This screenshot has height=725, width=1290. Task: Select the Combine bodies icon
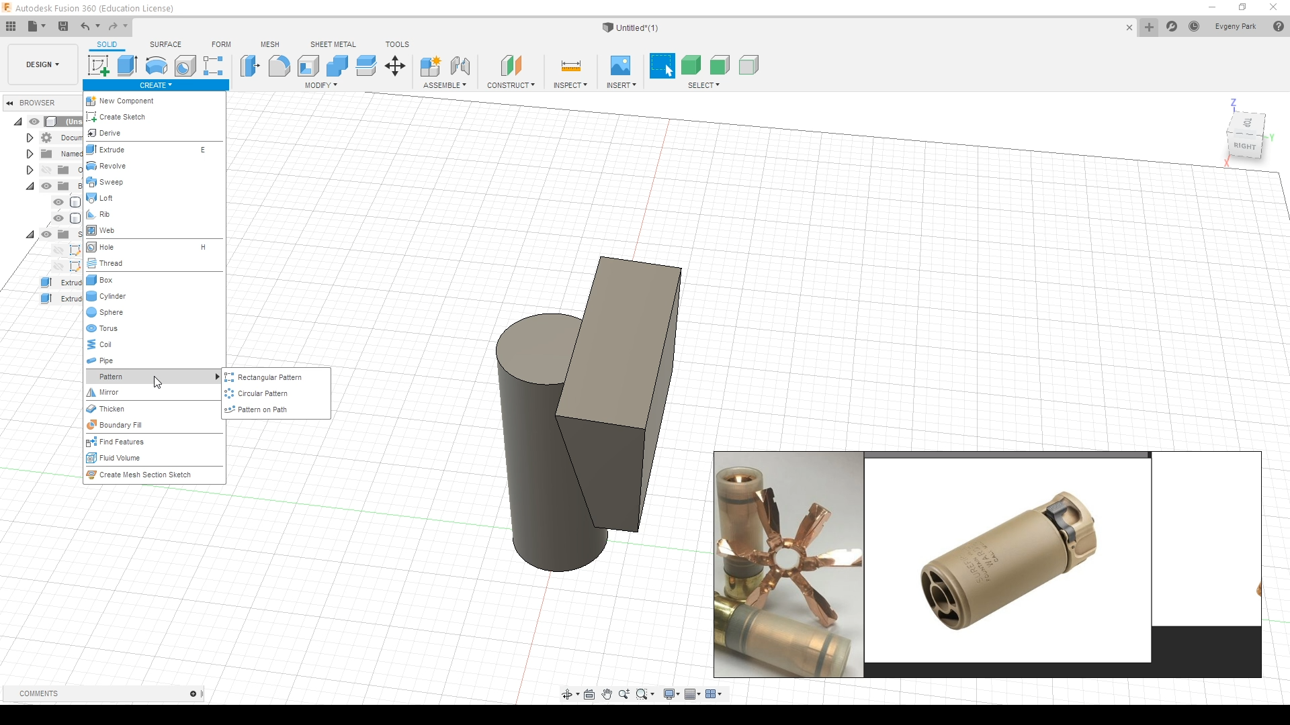[x=337, y=66]
